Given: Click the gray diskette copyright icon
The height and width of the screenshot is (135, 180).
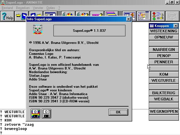Looking at the screenshot, I should pyautogui.click(x=46, y=114).
